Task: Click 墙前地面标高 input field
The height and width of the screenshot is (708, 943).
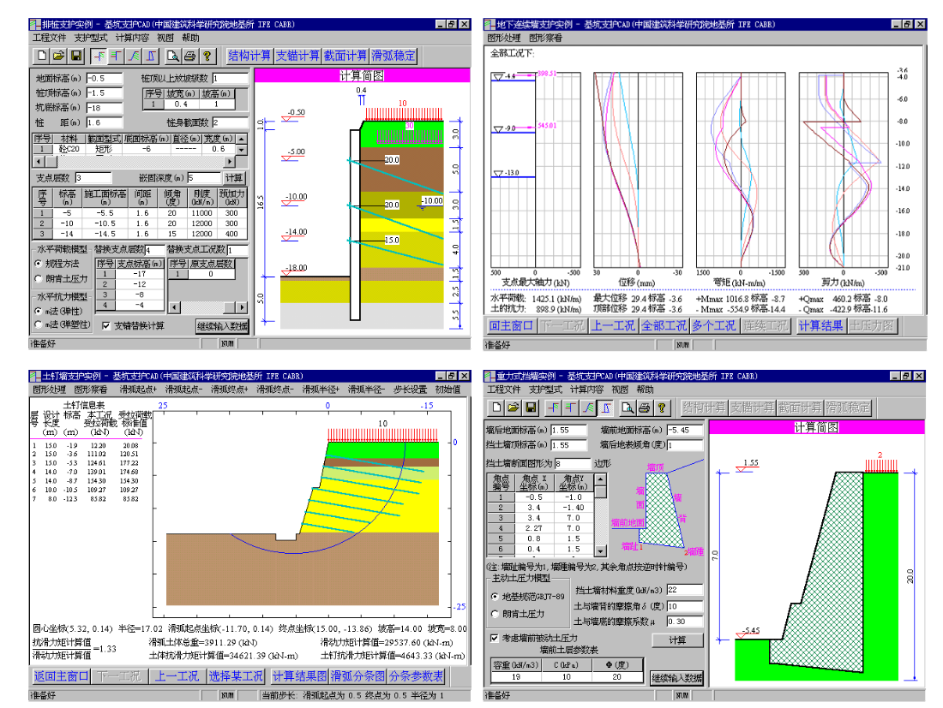Action: click(x=684, y=430)
